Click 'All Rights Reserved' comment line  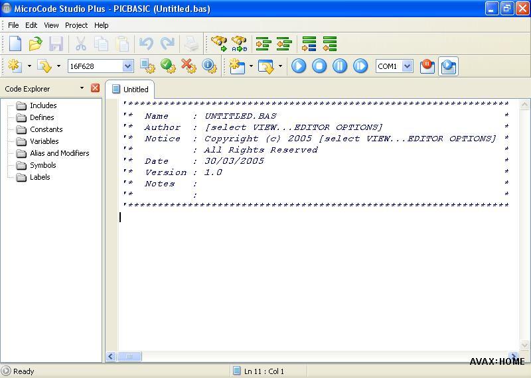point(261,150)
